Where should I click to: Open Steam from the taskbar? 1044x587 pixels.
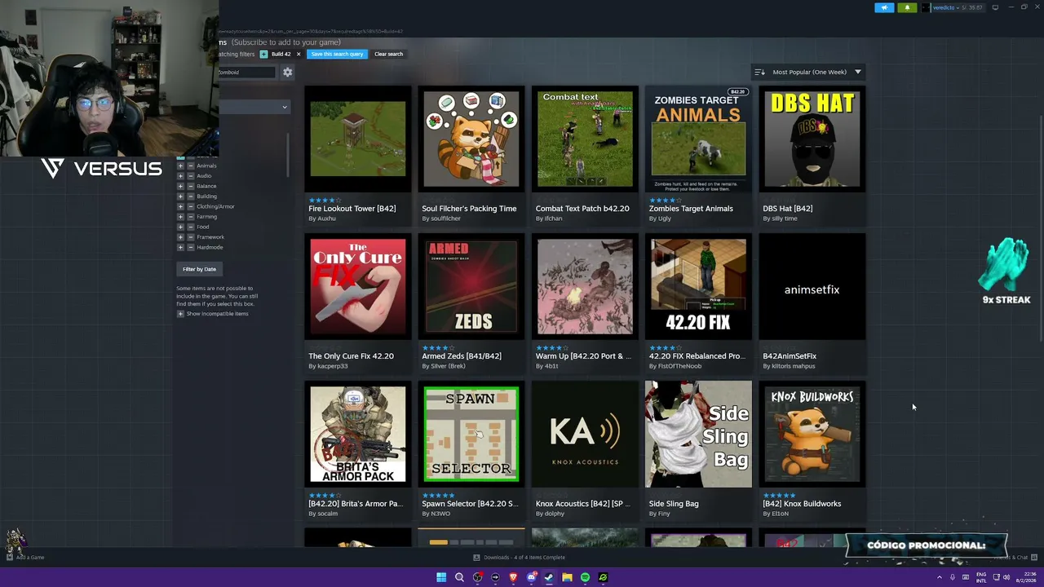tap(549, 577)
